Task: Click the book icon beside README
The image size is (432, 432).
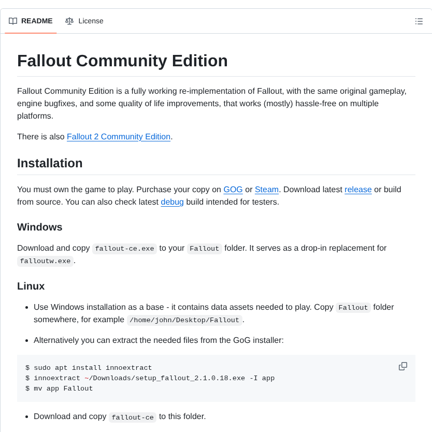Action: click(13, 21)
